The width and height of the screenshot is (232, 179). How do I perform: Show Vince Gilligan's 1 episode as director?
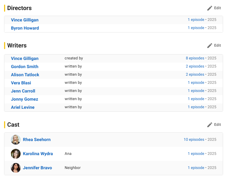(x=196, y=20)
